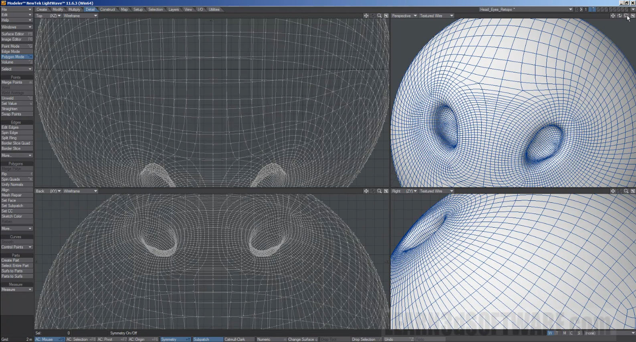Click the rotate icon of the Right viewport
This screenshot has height=342, width=636.
pos(620,191)
